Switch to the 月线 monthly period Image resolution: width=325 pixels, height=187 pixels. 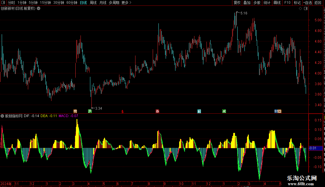click(x=103, y=3)
